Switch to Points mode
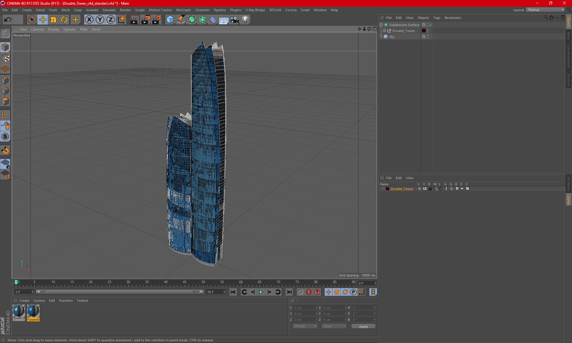This screenshot has width=572, height=343. 5,80
